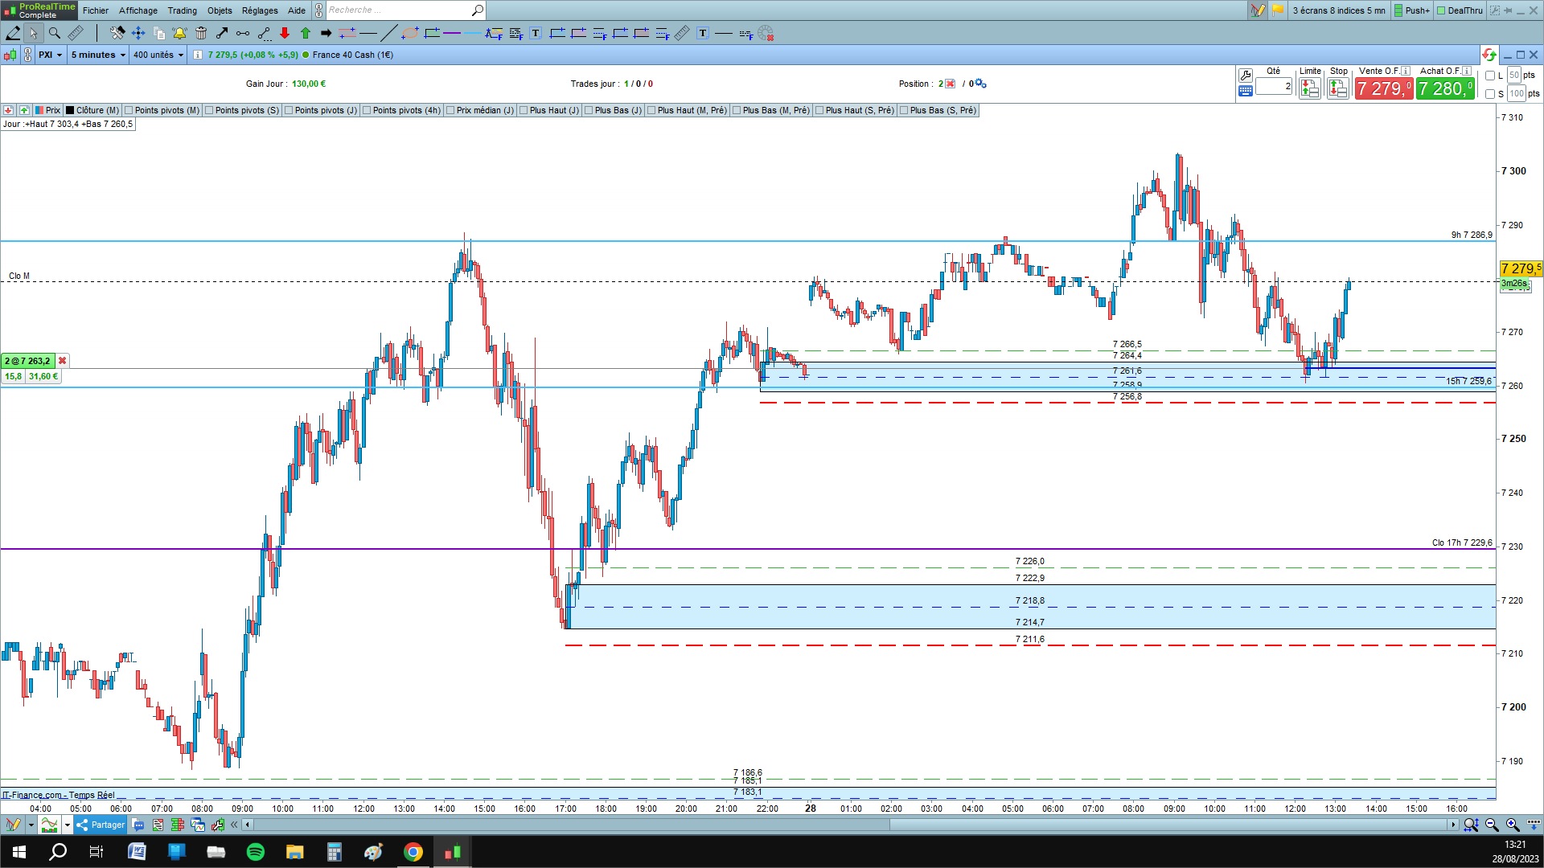Select the pencil drawing tool

[13, 33]
